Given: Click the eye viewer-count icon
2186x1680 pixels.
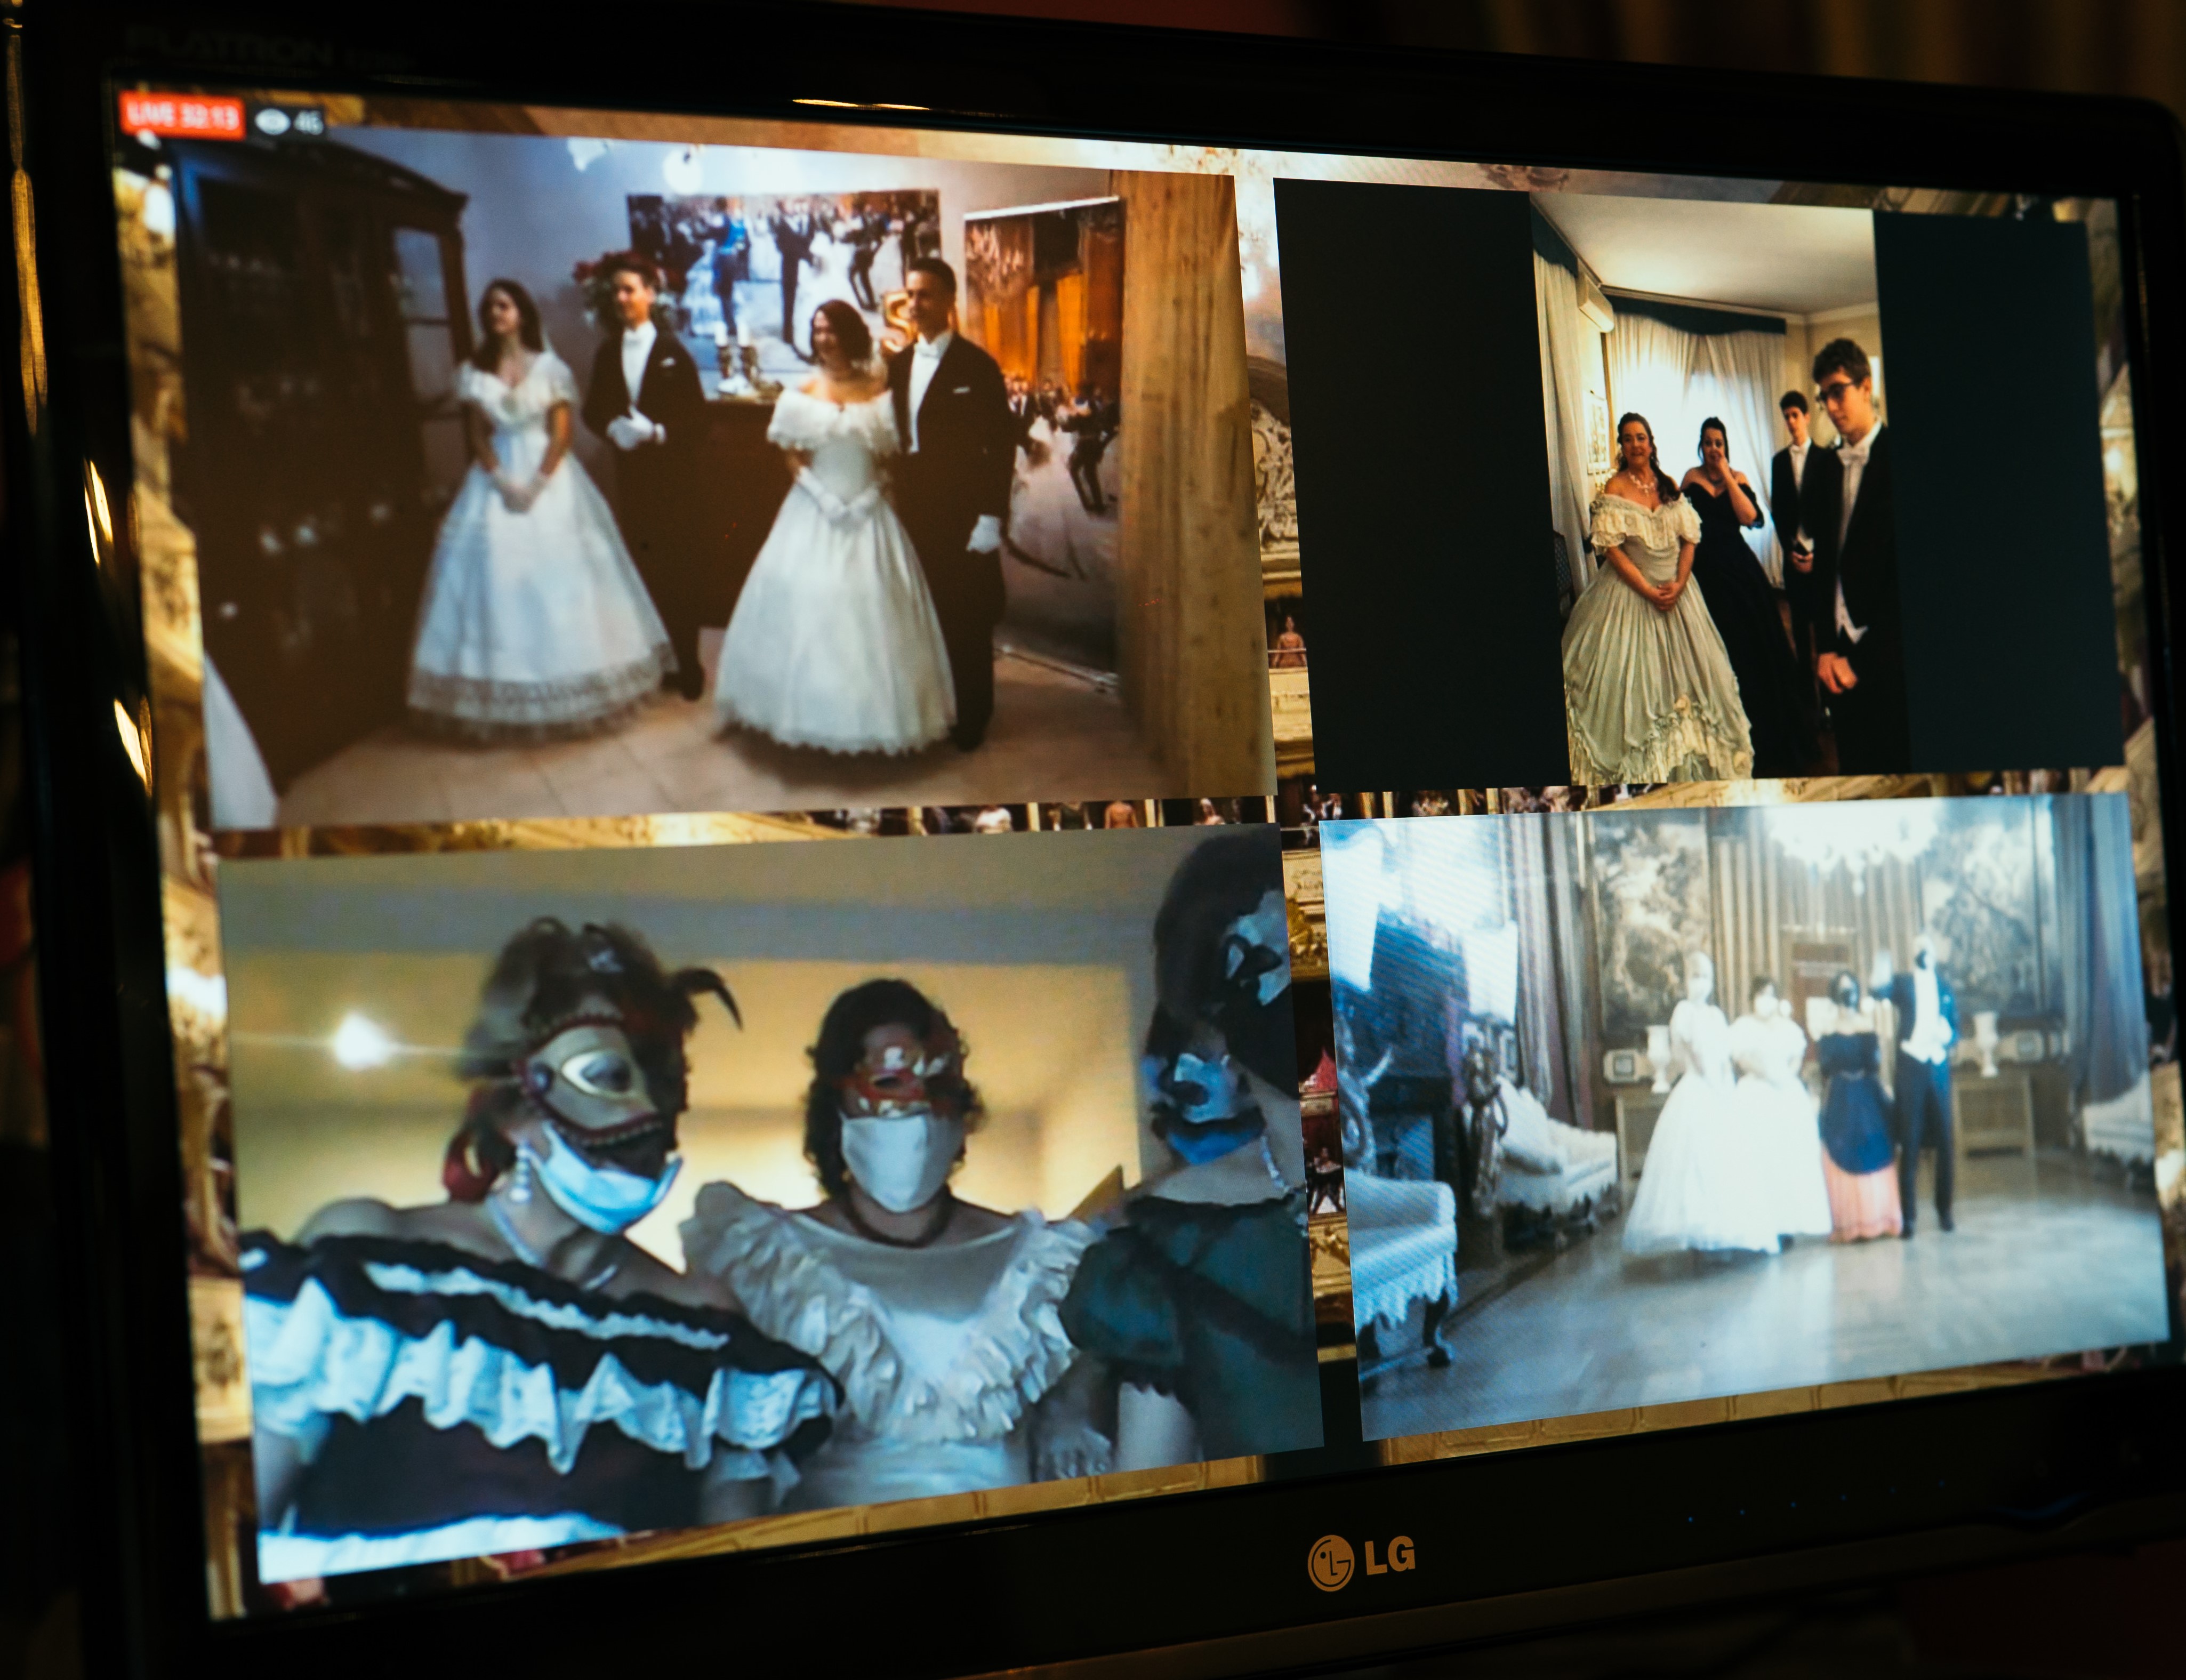Looking at the screenshot, I should point(272,121).
